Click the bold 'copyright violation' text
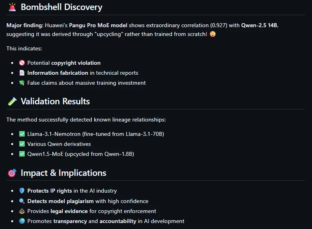 point(76,63)
